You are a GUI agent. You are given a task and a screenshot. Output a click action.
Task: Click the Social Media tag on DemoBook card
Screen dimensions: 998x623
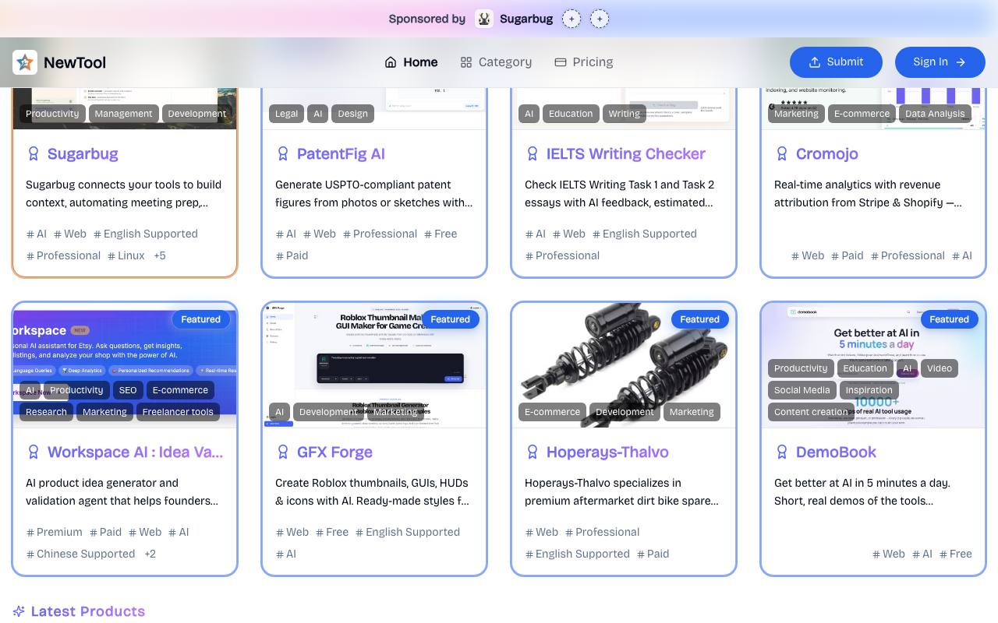(x=802, y=390)
